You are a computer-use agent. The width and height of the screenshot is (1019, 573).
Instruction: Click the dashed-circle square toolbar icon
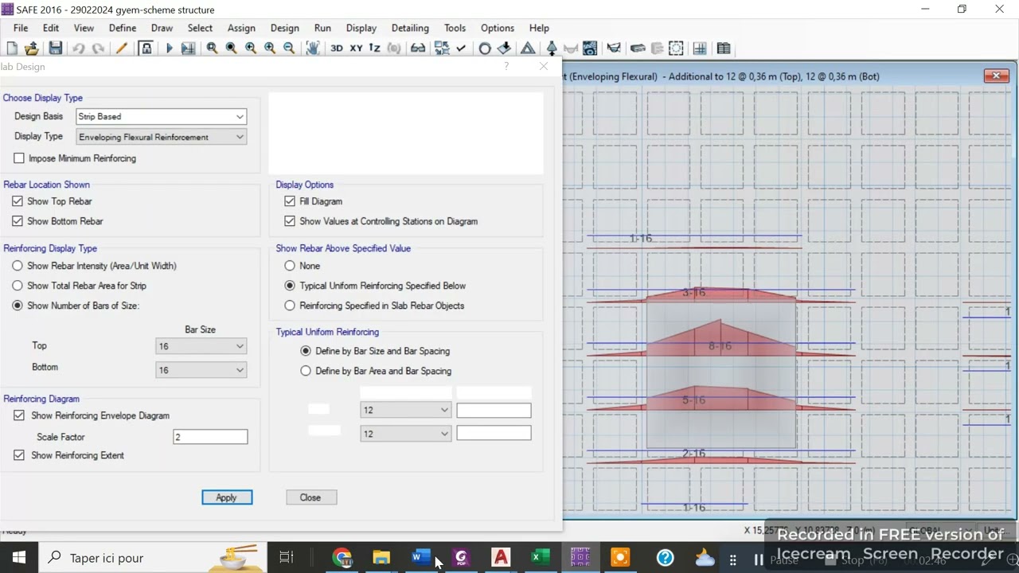point(676,49)
